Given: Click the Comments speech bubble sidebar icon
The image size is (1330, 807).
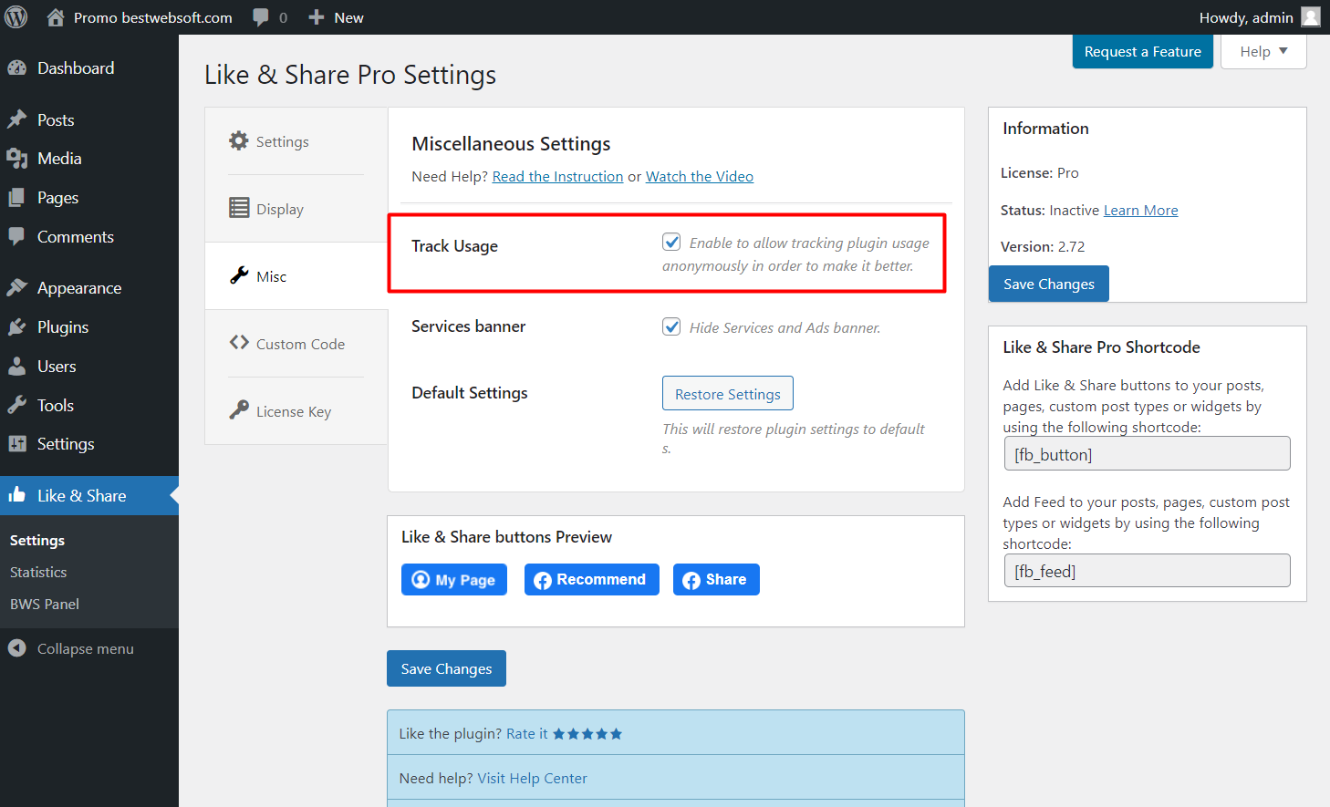Looking at the screenshot, I should [16, 237].
